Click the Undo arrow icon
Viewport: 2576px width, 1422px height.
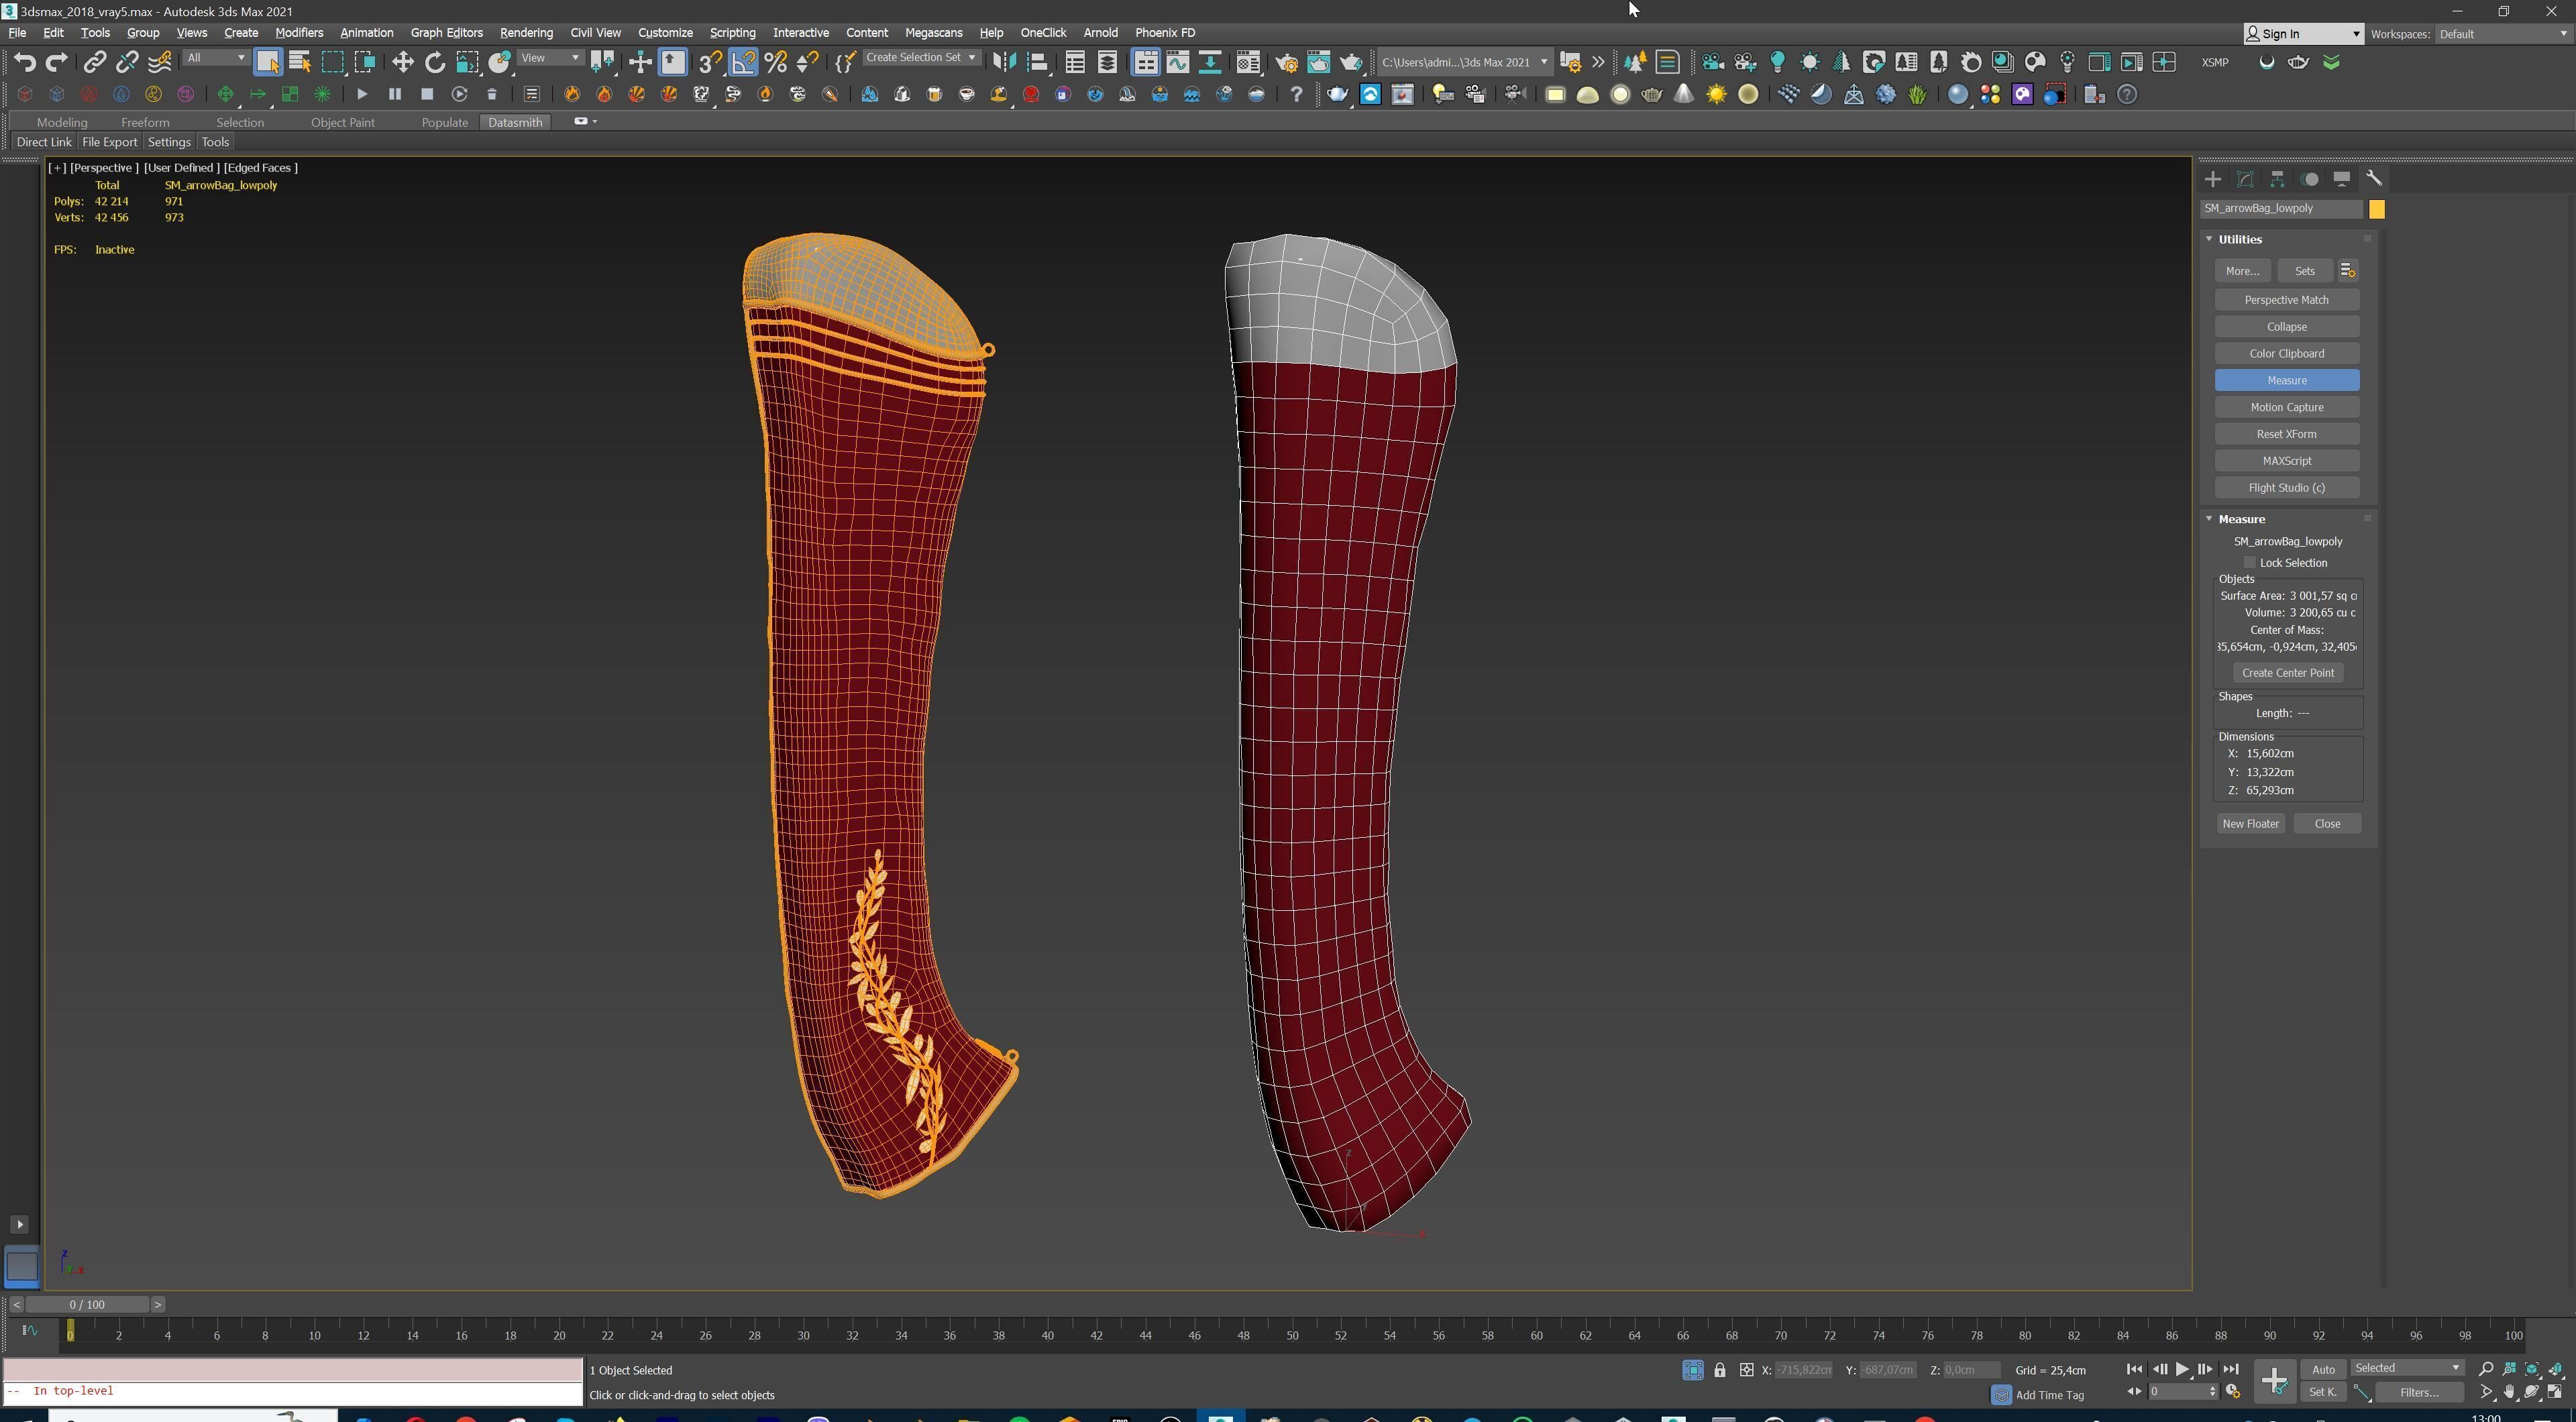click(24, 62)
